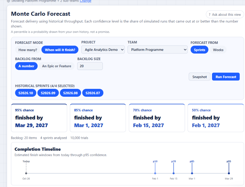Click the 50% chance card
Image resolution: width=245 pixels, height=187 pixels.
click(x=216, y=118)
